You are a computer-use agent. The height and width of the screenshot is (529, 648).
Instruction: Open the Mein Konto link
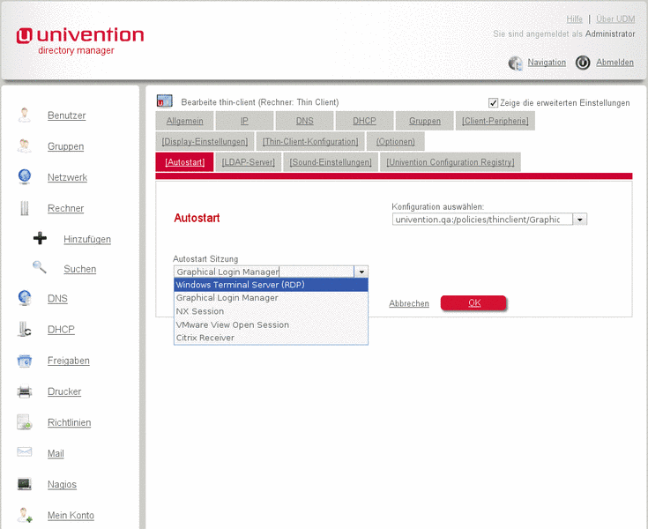[x=71, y=516]
